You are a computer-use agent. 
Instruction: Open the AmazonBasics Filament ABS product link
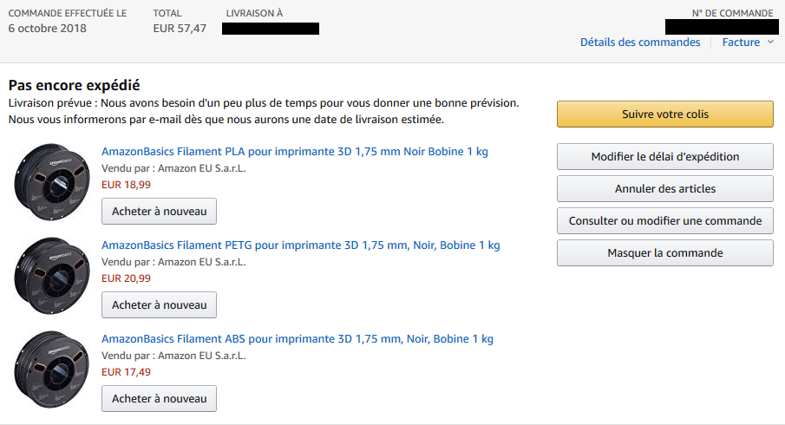[x=298, y=339]
